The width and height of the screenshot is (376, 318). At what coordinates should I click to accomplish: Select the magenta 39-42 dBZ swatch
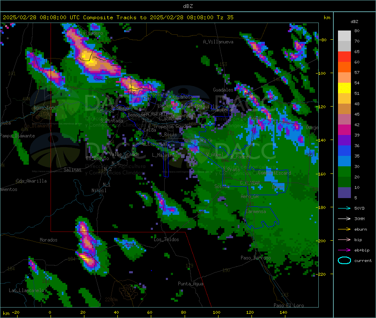click(x=344, y=130)
